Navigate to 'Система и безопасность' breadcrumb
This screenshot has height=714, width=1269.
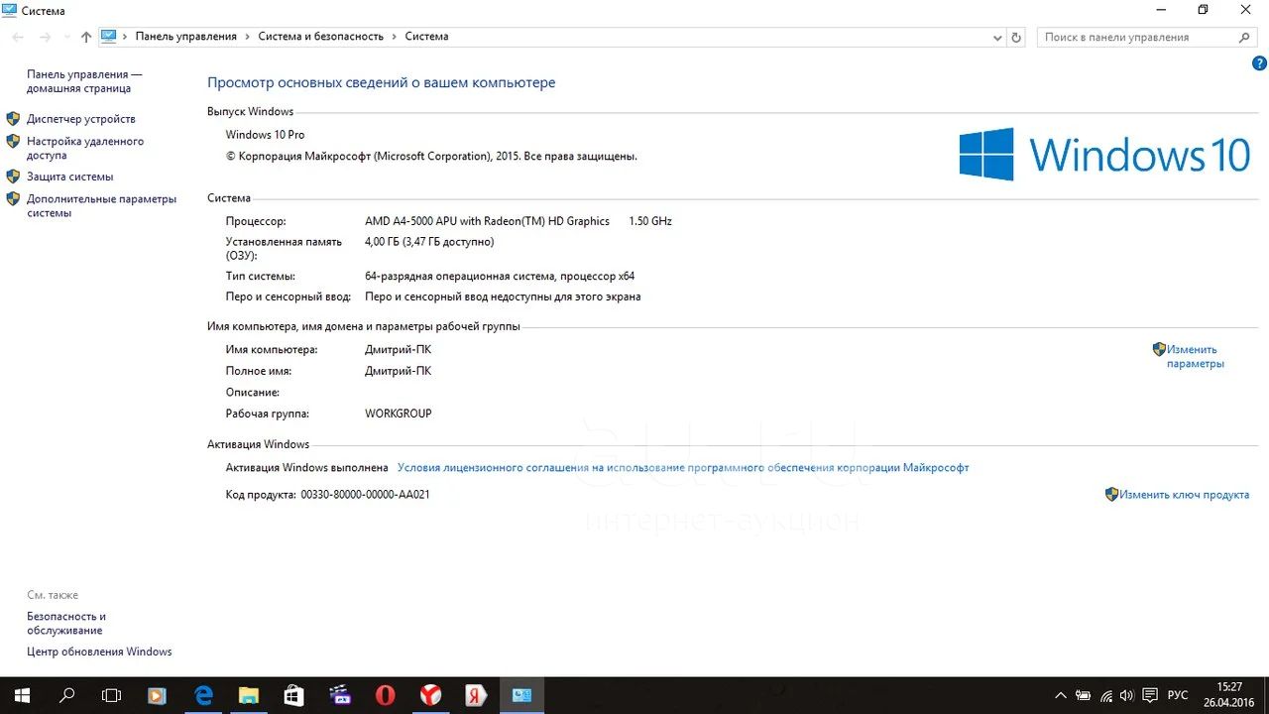[x=321, y=37]
